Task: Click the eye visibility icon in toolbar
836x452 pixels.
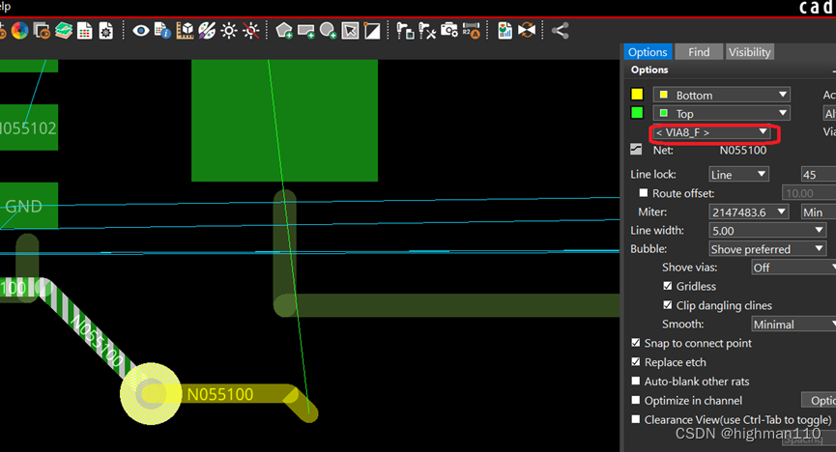Action: click(x=141, y=31)
